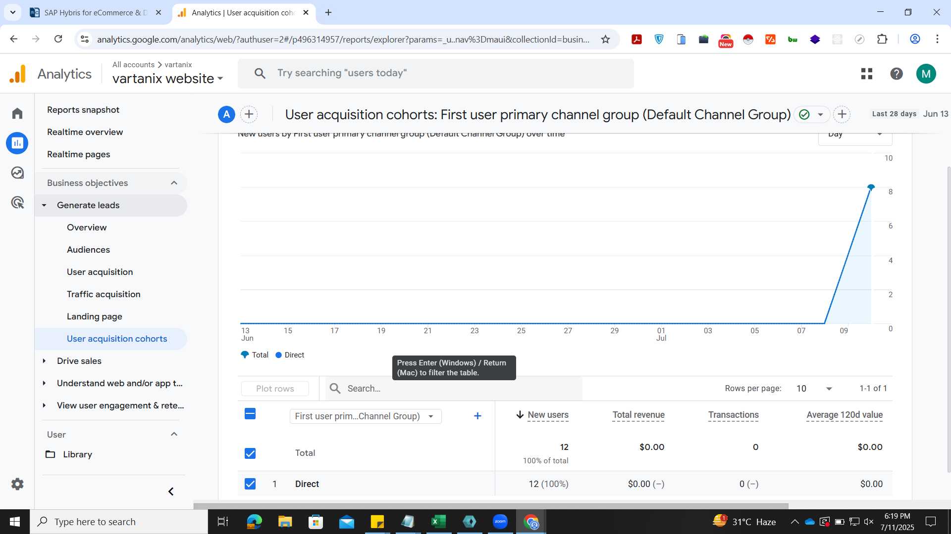Add a secondary dimension with blue plus

pyautogui.click(x=477, y=416)
